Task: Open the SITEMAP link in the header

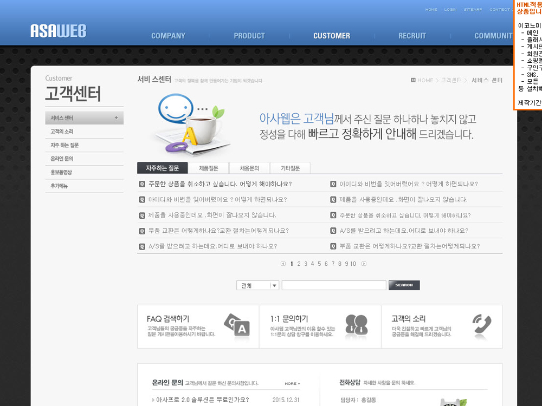Action: (x=473, y=9)
